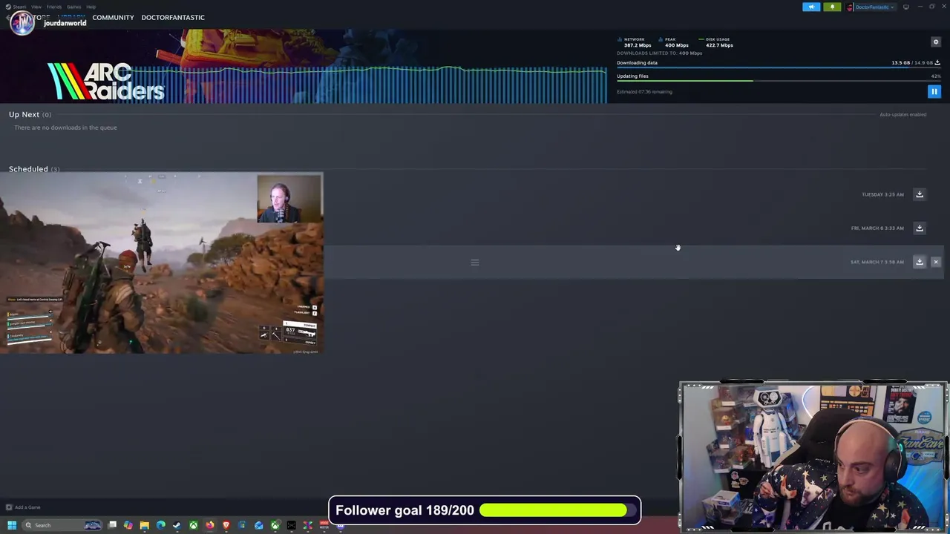950x534 pixels.
Task: Pause the ARC Raiders download
Action: (934, 92)
